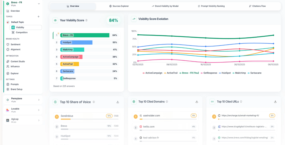Click the Sendinblue share of voice row
The image size is (285, 145).
click(x=87, y=117)
